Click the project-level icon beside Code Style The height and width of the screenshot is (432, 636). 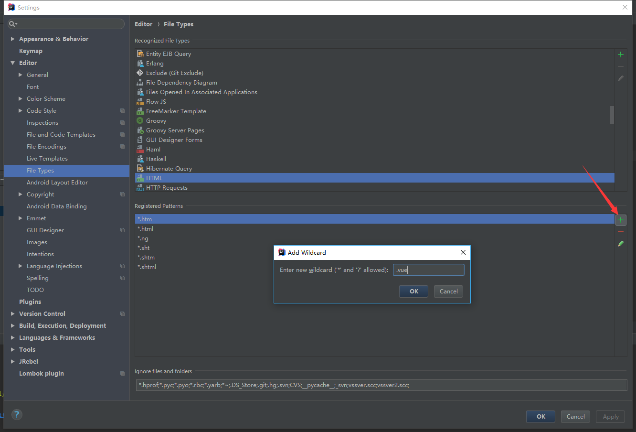tap(122, 111)
